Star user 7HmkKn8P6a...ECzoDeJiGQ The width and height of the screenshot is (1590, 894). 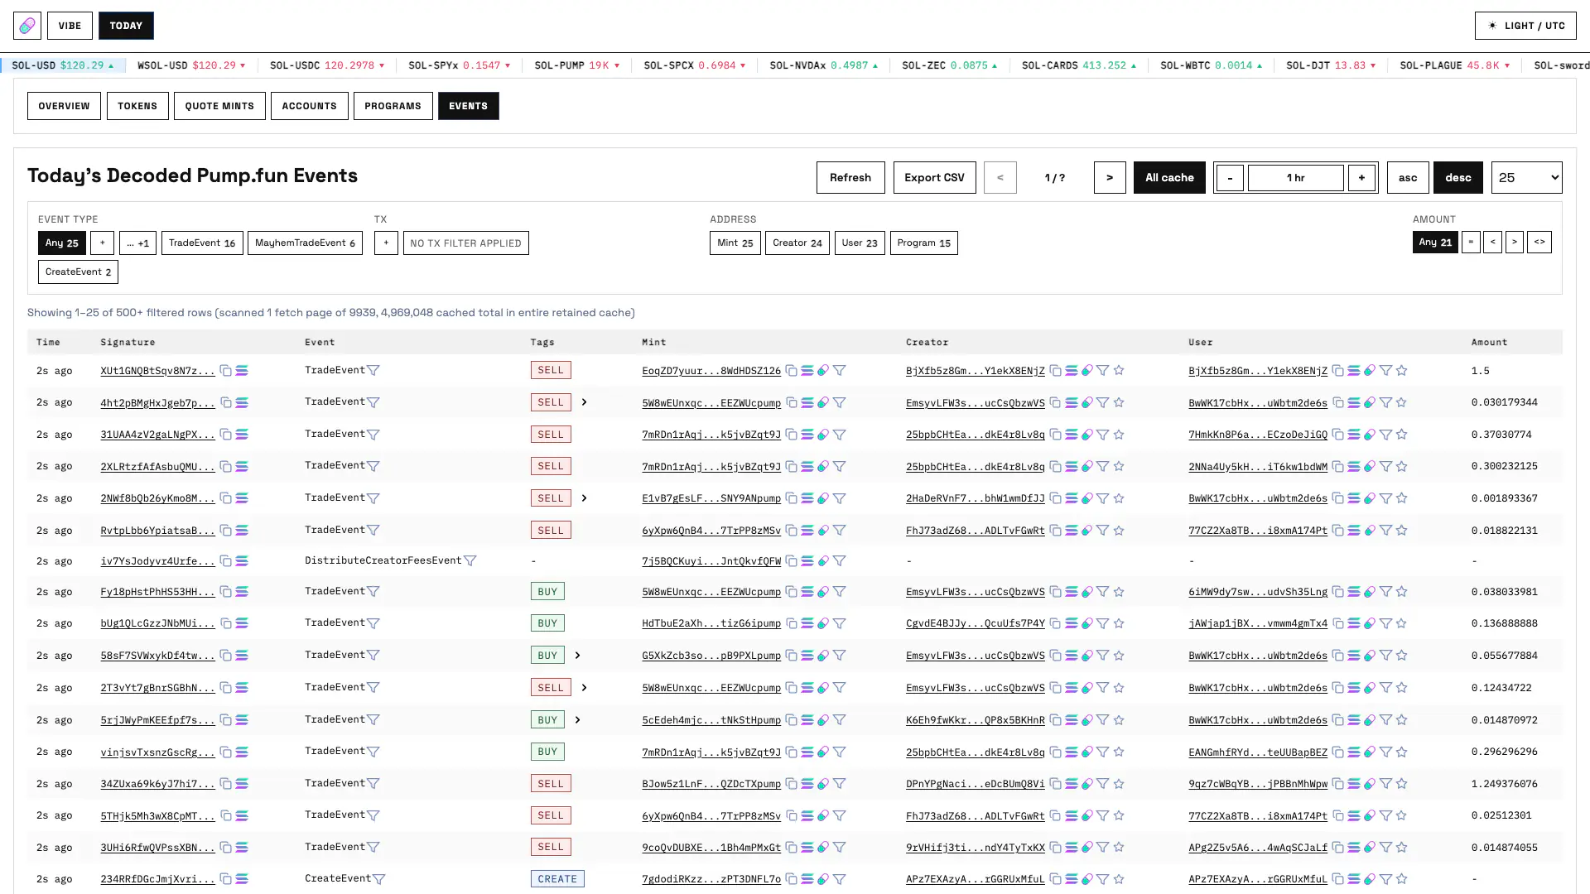[x=1401, y=435]
